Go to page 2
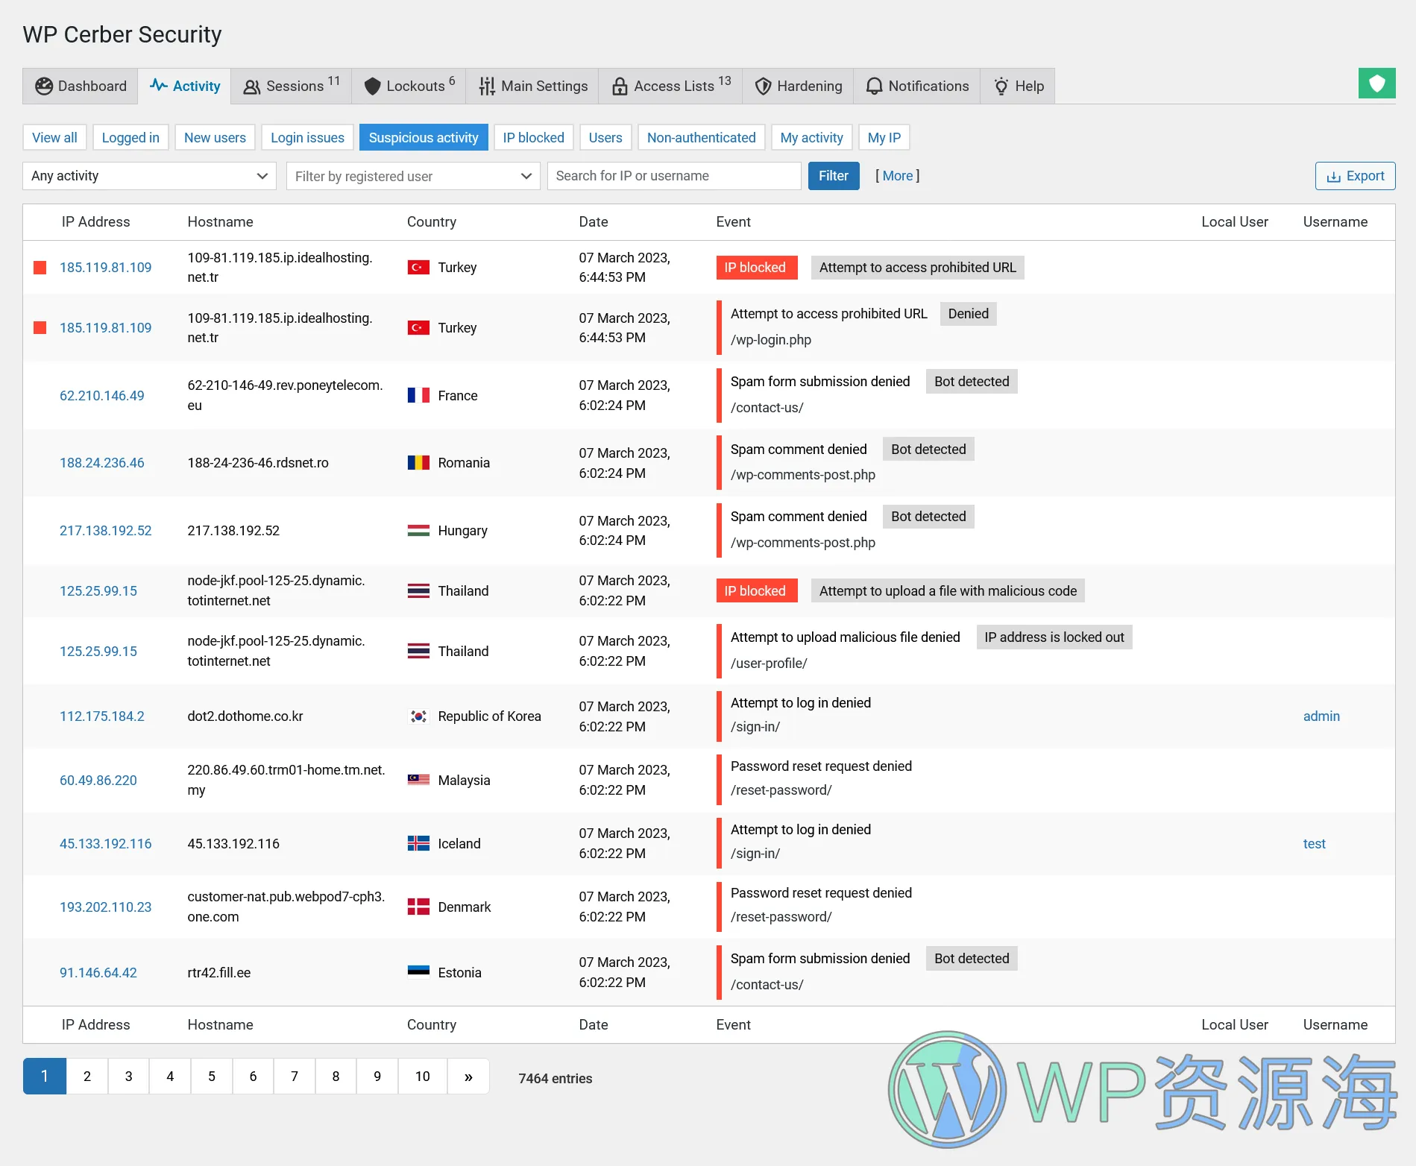The image size is (1416, 1166). click(x=87, y=1076)
